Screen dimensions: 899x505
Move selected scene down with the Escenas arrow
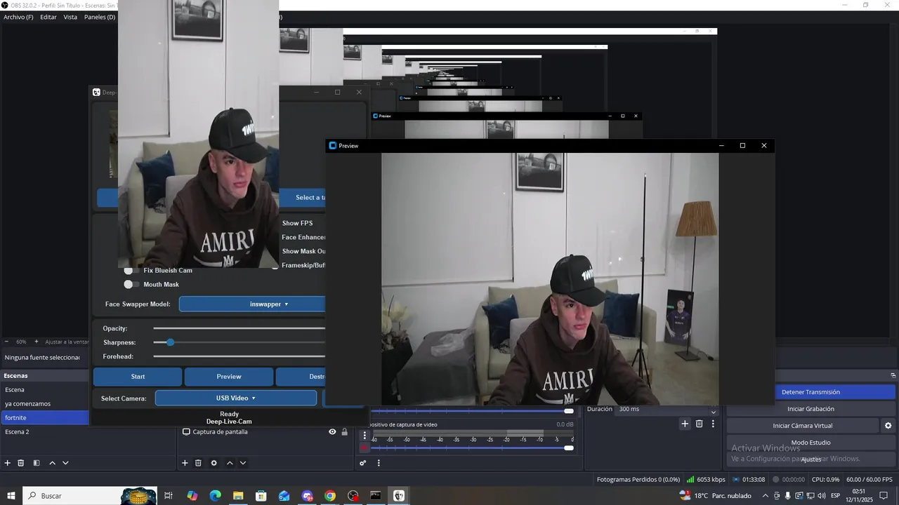pos(65,463)
